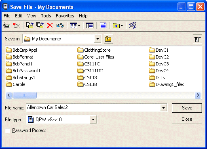This screenshot has width=207, height=149.
Task: Open the Edit menu
Action: point(19,16)
